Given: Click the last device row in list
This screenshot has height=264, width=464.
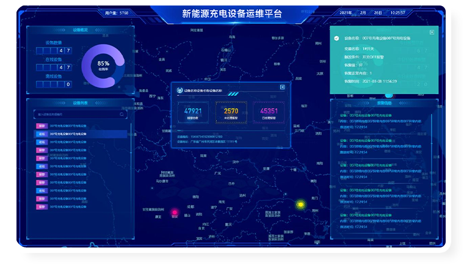Looking at the screenshot, I should tap(79, 207).
